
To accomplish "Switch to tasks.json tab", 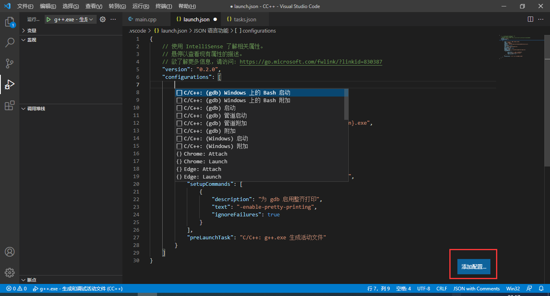I will [x=245, y=19].
